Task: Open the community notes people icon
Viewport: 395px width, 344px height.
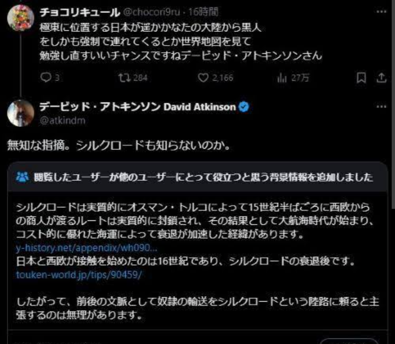Action: point(22,177)
